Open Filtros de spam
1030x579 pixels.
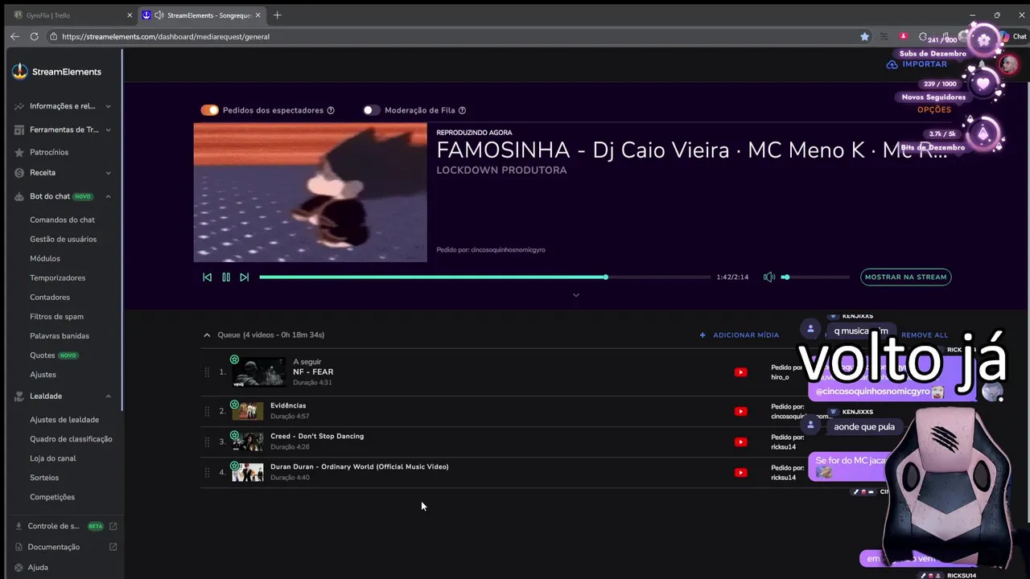pos(56,316)
